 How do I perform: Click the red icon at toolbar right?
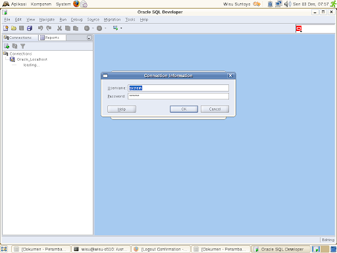[x=299, y=28]
